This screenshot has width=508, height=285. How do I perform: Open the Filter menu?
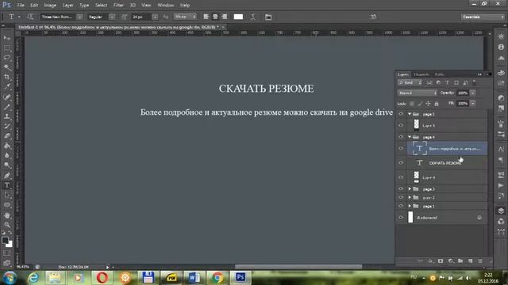tap(118, 6)
